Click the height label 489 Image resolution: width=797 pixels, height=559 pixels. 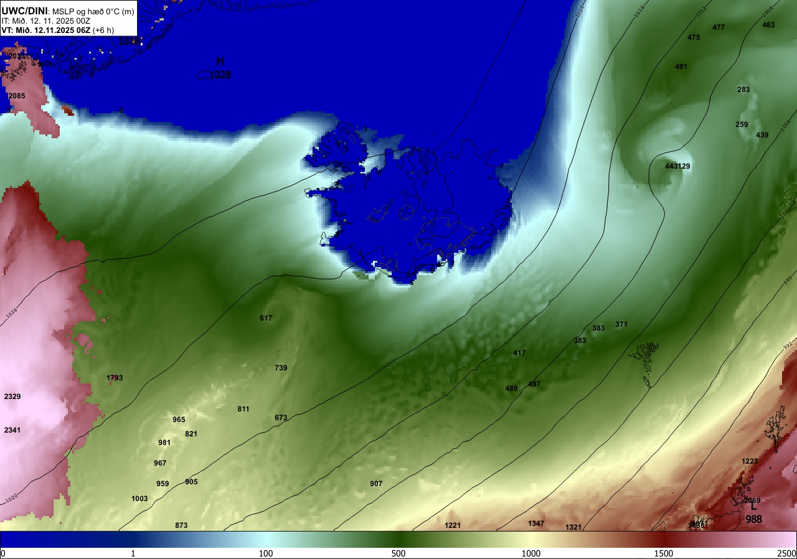coord(511,388)
